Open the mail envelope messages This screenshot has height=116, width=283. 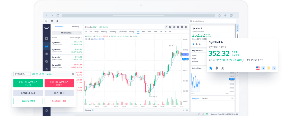[52, 21]
